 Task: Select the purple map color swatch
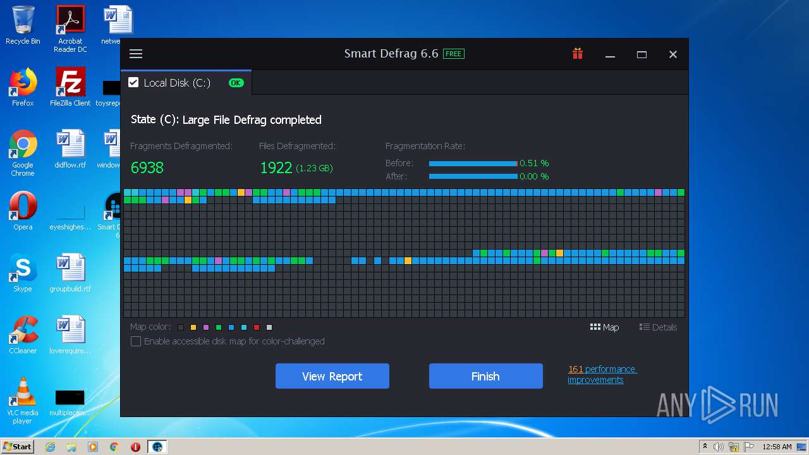click(206, 327)
